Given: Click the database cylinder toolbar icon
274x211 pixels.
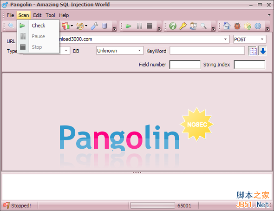Looking at the screenshot, I should tap(104, 26).
